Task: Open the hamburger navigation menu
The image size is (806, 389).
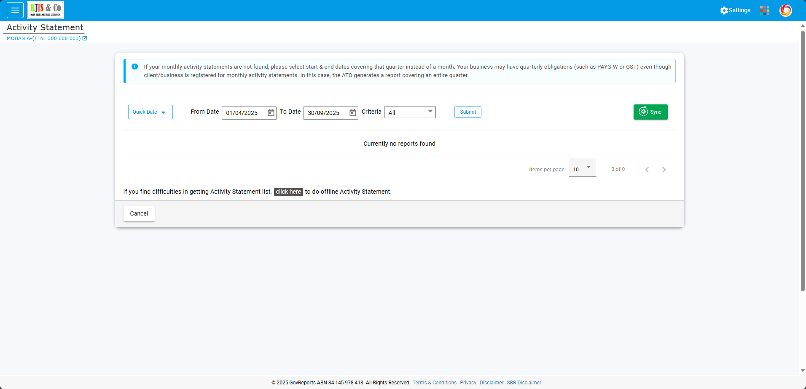Action: [x=15, y=10]
